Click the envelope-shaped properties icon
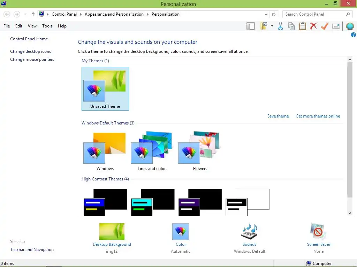The width and height of the screenshot is (357, 267). [x=336, y=26]
